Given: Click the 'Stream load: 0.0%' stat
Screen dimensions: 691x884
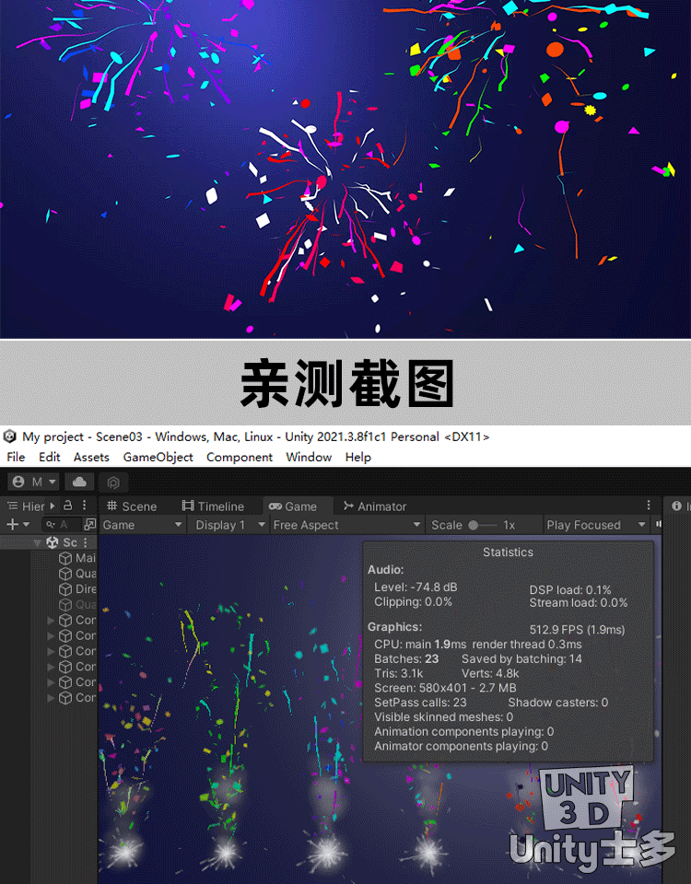Looking at the screenshot, I should [x=579, y=602].
